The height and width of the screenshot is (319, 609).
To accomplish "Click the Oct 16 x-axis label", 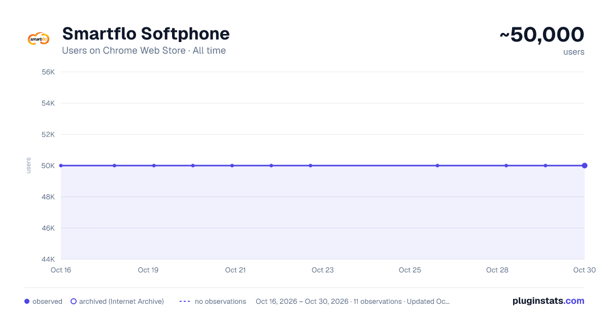I will [61, 270].
